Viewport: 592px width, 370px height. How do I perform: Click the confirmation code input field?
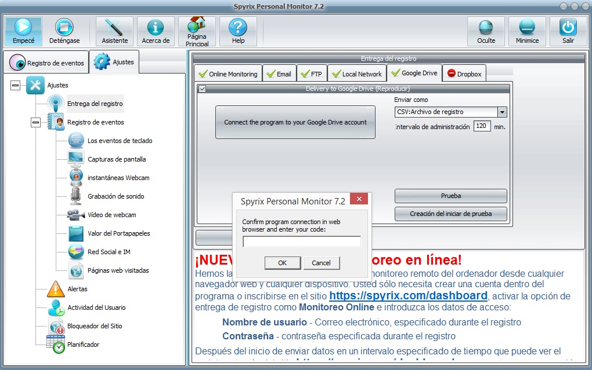302,241
